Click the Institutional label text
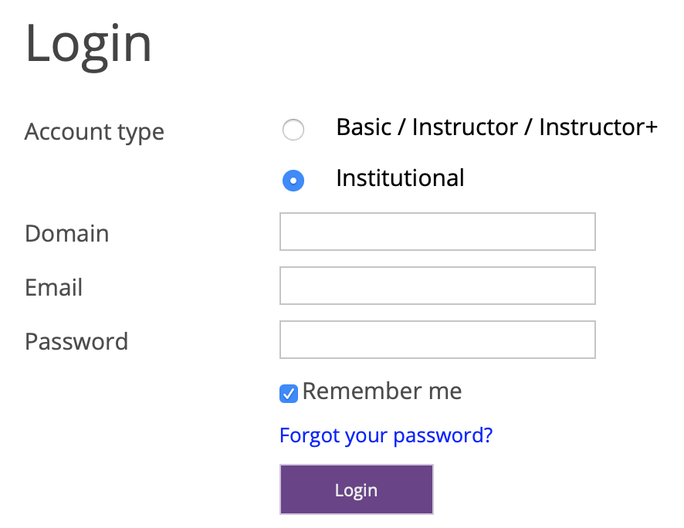 pos(400,178)
